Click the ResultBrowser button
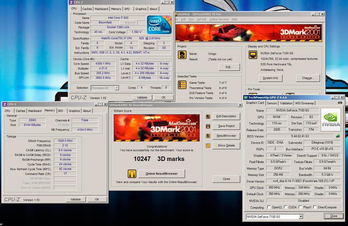348x226 pixels. pos(226,136)
